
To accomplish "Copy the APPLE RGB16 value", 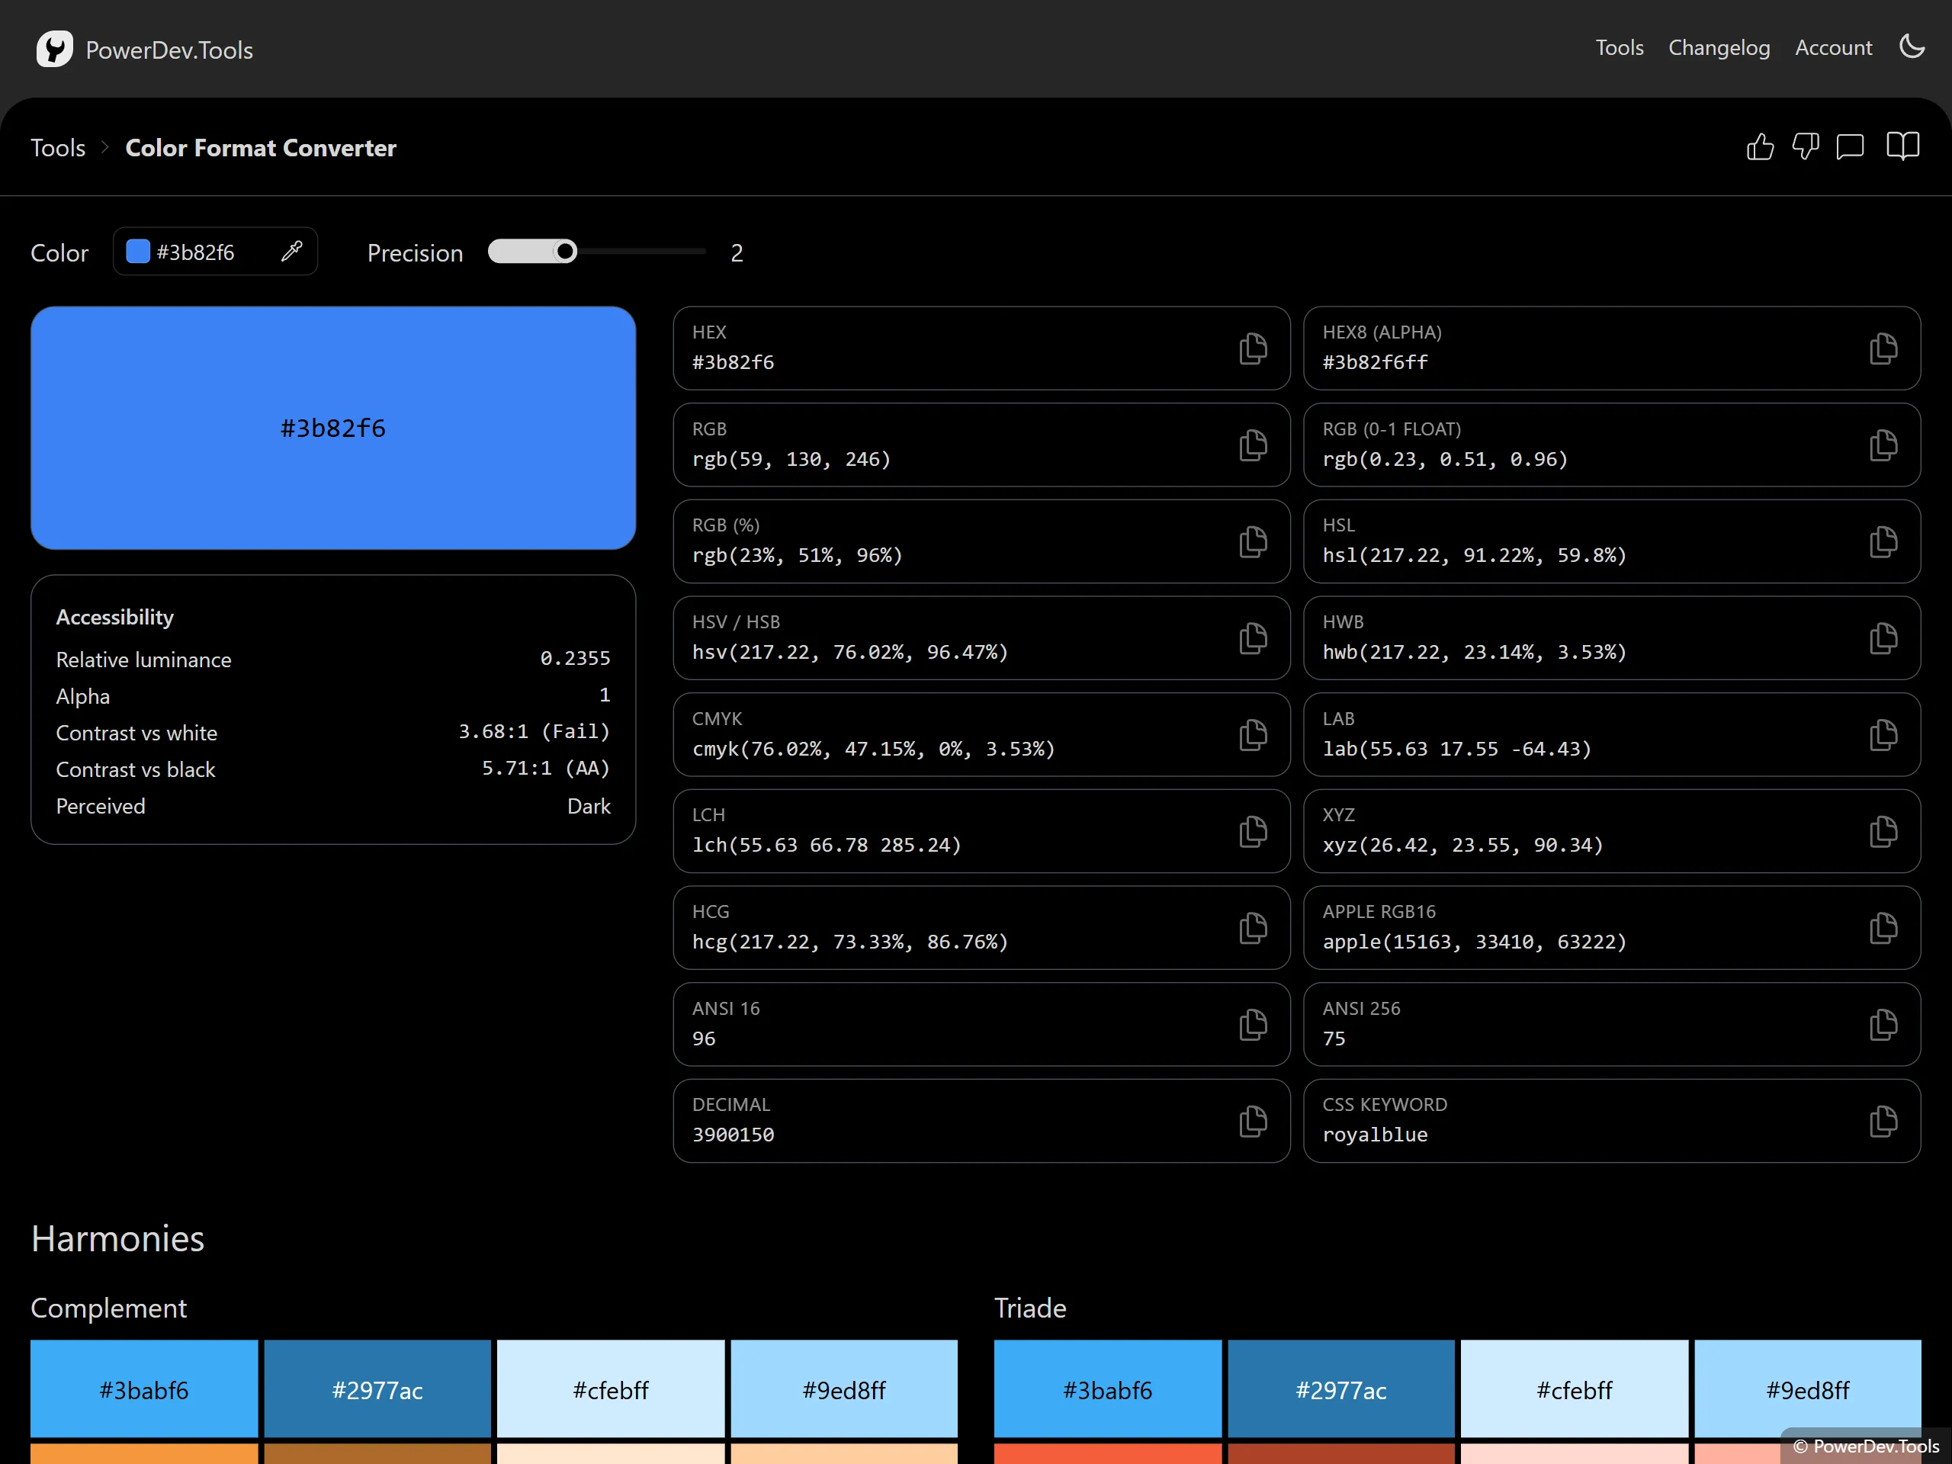I will tap(1883, 927).
